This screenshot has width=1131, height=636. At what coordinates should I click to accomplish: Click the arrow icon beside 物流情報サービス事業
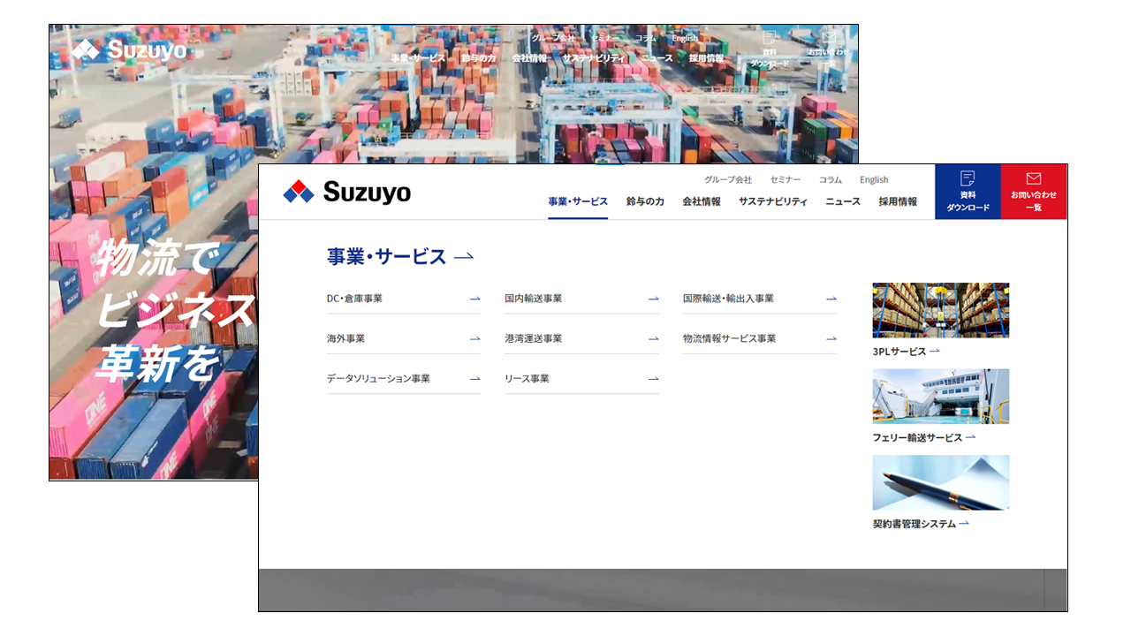click(x=831, y=338)
